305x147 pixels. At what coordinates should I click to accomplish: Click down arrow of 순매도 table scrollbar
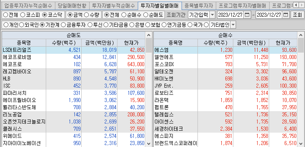coord(149,144)
